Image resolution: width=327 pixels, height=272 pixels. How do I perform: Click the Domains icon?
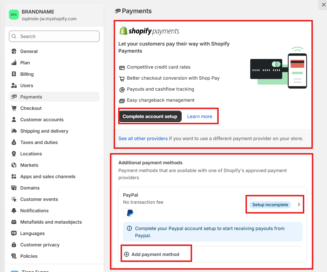(x=14, y=188)
